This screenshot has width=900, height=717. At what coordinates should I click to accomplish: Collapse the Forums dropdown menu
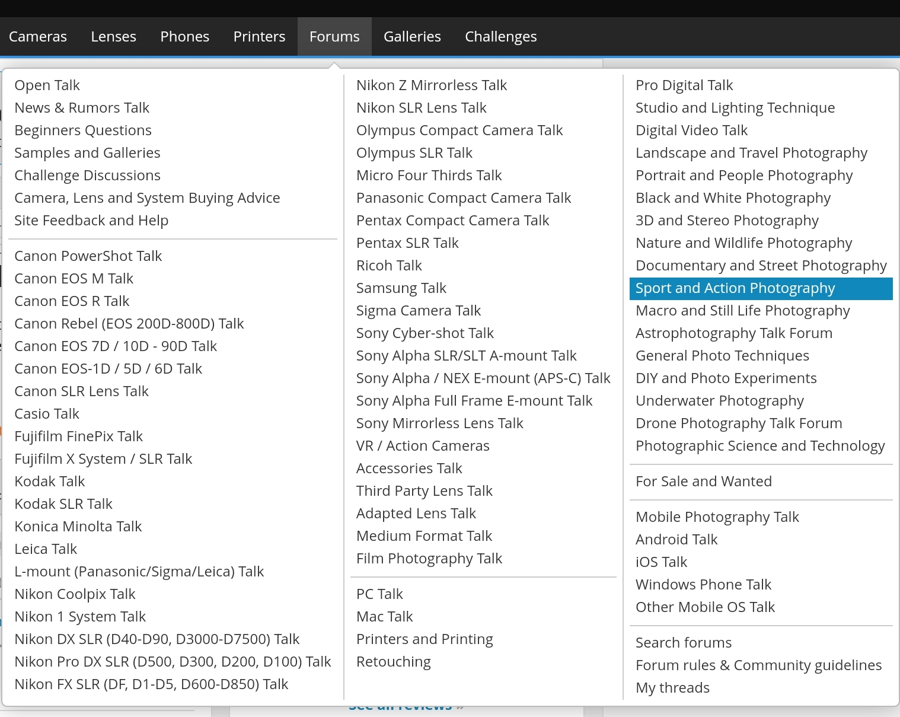tap(334, 37)
